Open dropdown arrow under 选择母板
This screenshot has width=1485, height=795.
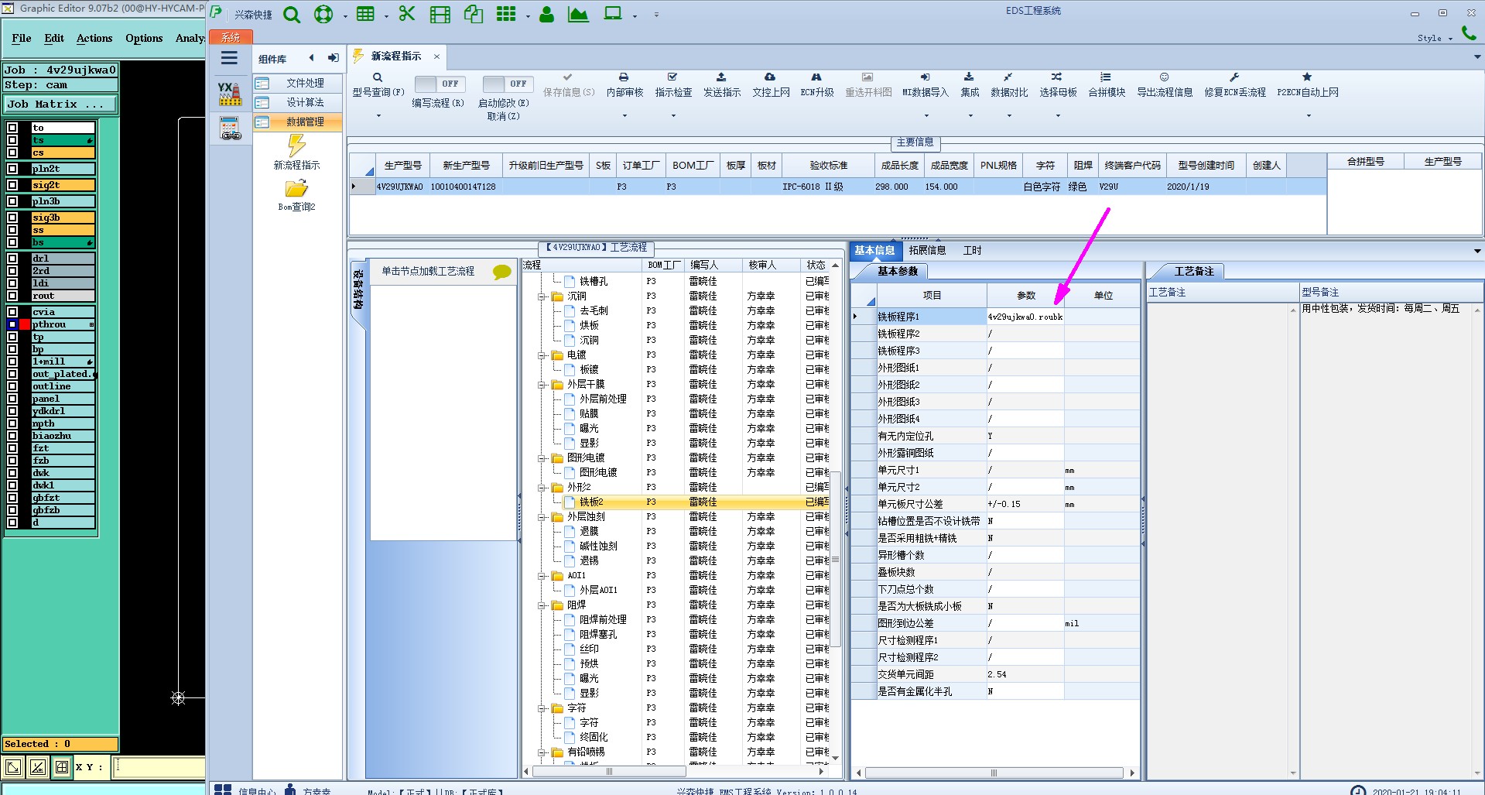coord(1058,116)
